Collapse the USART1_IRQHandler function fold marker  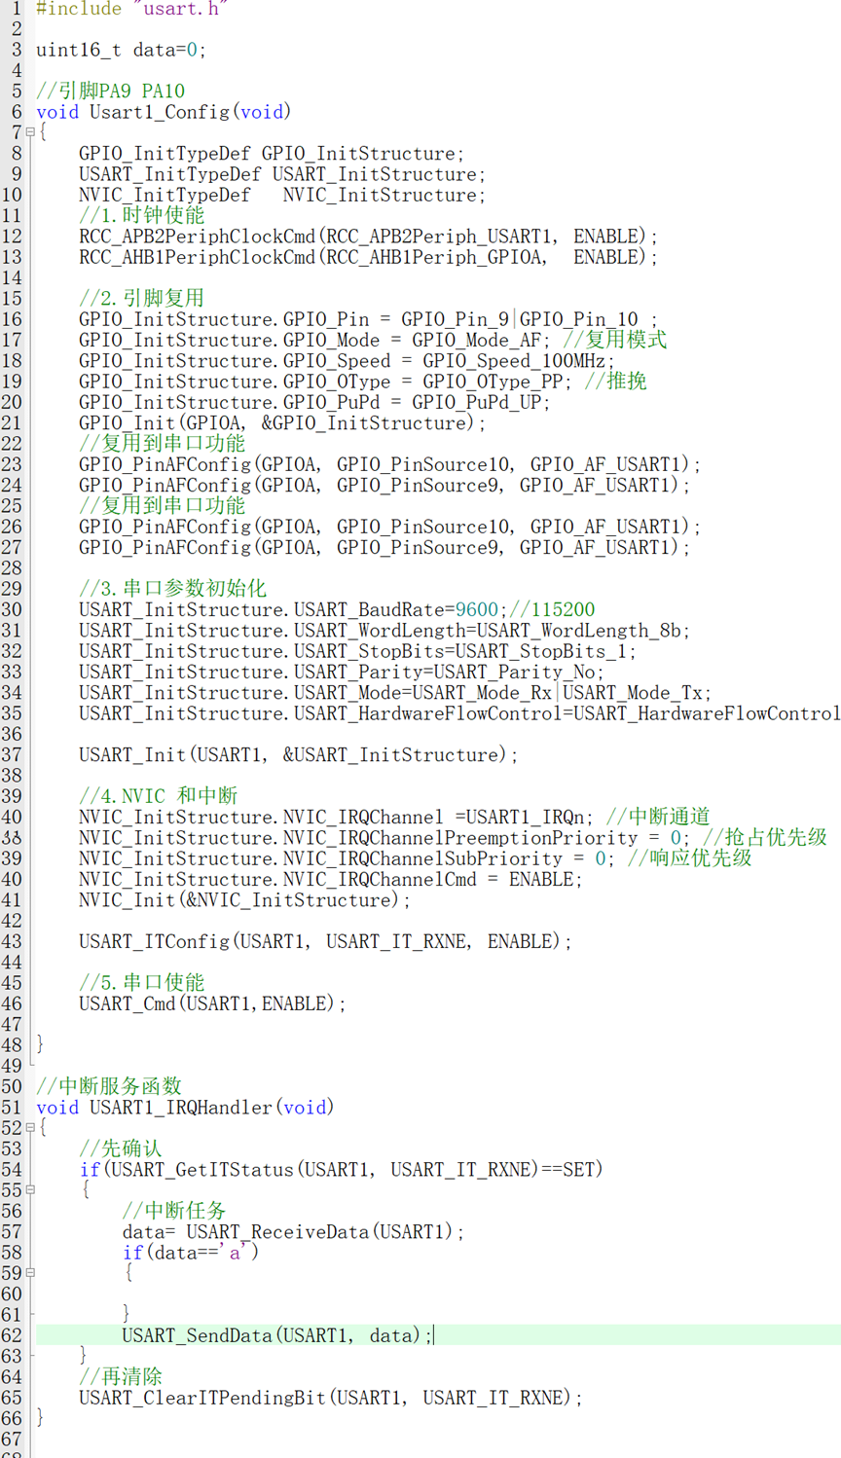tap(30, 1127)
